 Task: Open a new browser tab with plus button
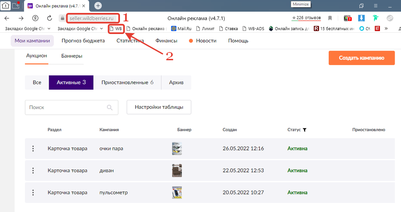(98, 6)
